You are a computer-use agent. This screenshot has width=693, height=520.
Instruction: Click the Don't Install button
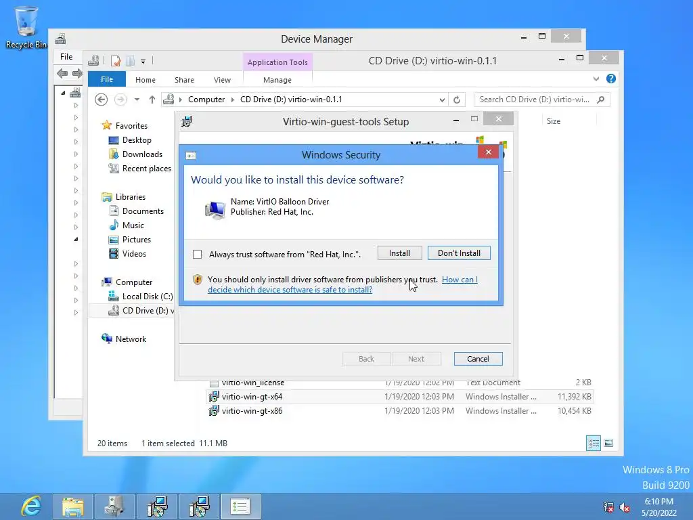point(459,253)
